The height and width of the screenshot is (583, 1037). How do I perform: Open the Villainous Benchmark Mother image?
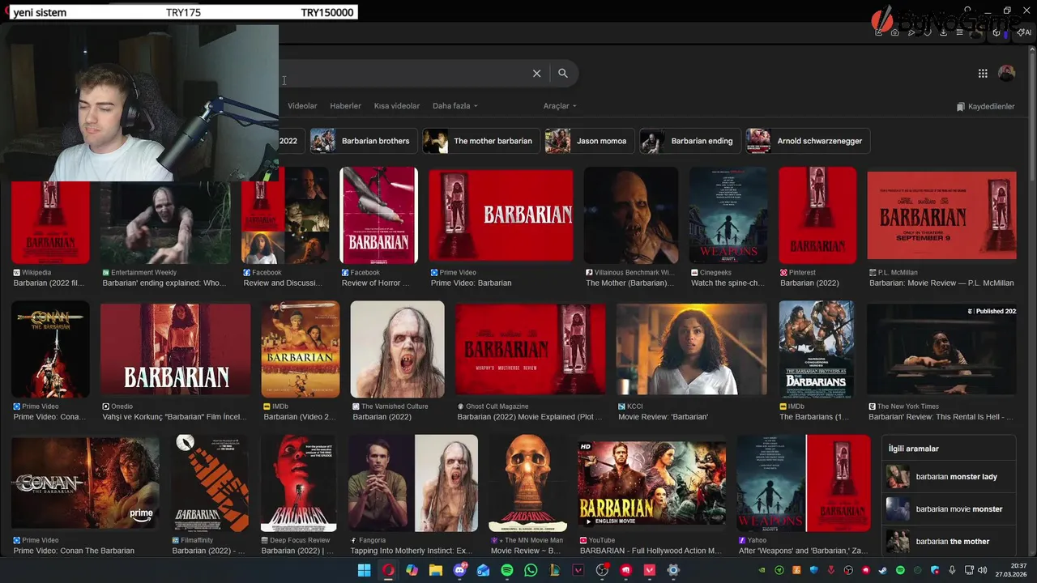click(631, 215)
